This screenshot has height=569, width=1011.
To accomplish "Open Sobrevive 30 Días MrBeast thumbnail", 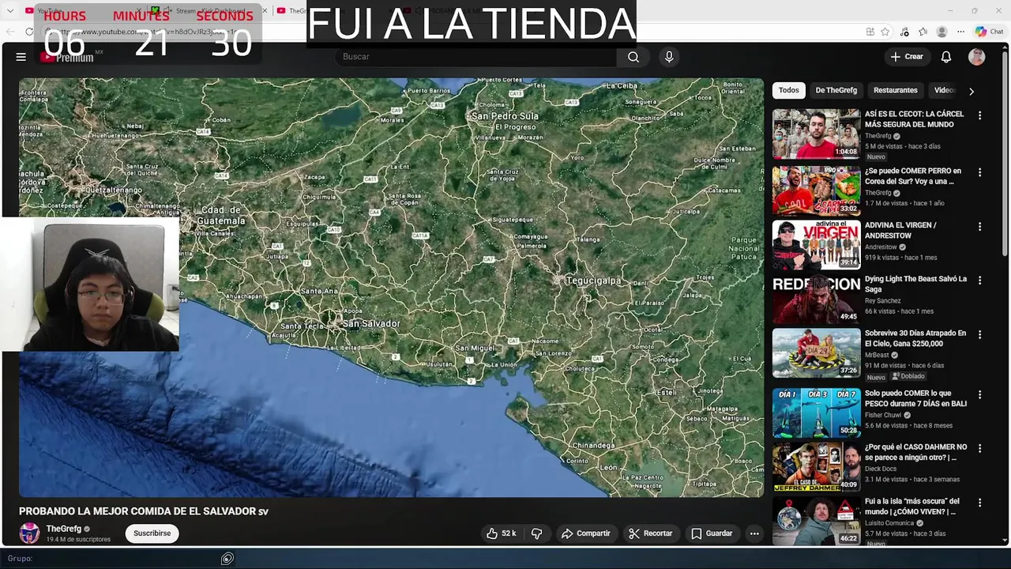I will [x=816, y=352].
